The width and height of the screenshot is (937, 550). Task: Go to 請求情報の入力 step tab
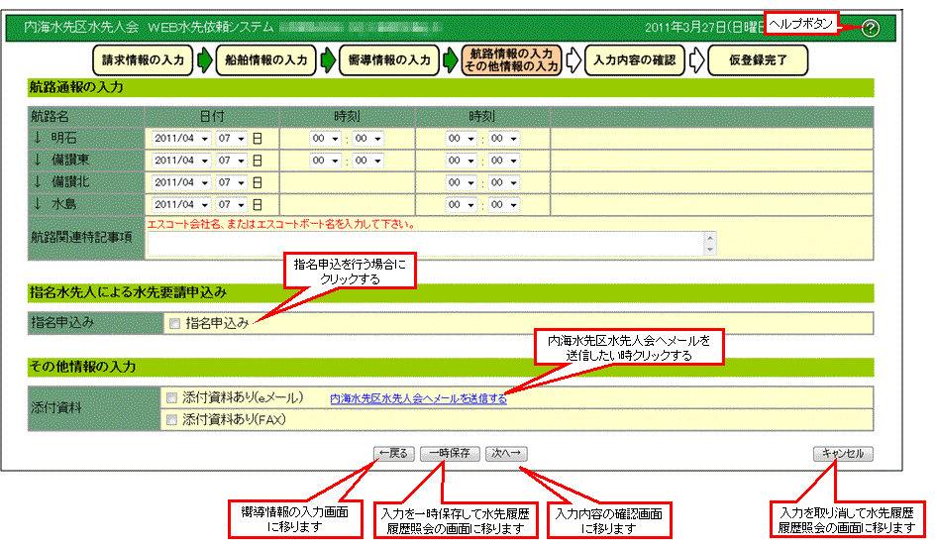point(144,60)
